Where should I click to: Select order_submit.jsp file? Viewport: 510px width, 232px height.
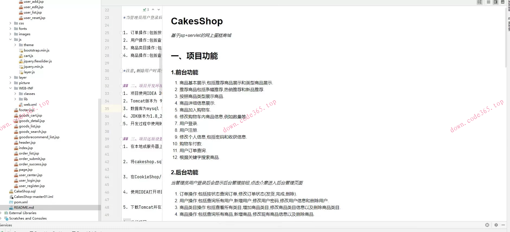pos(32,159)
